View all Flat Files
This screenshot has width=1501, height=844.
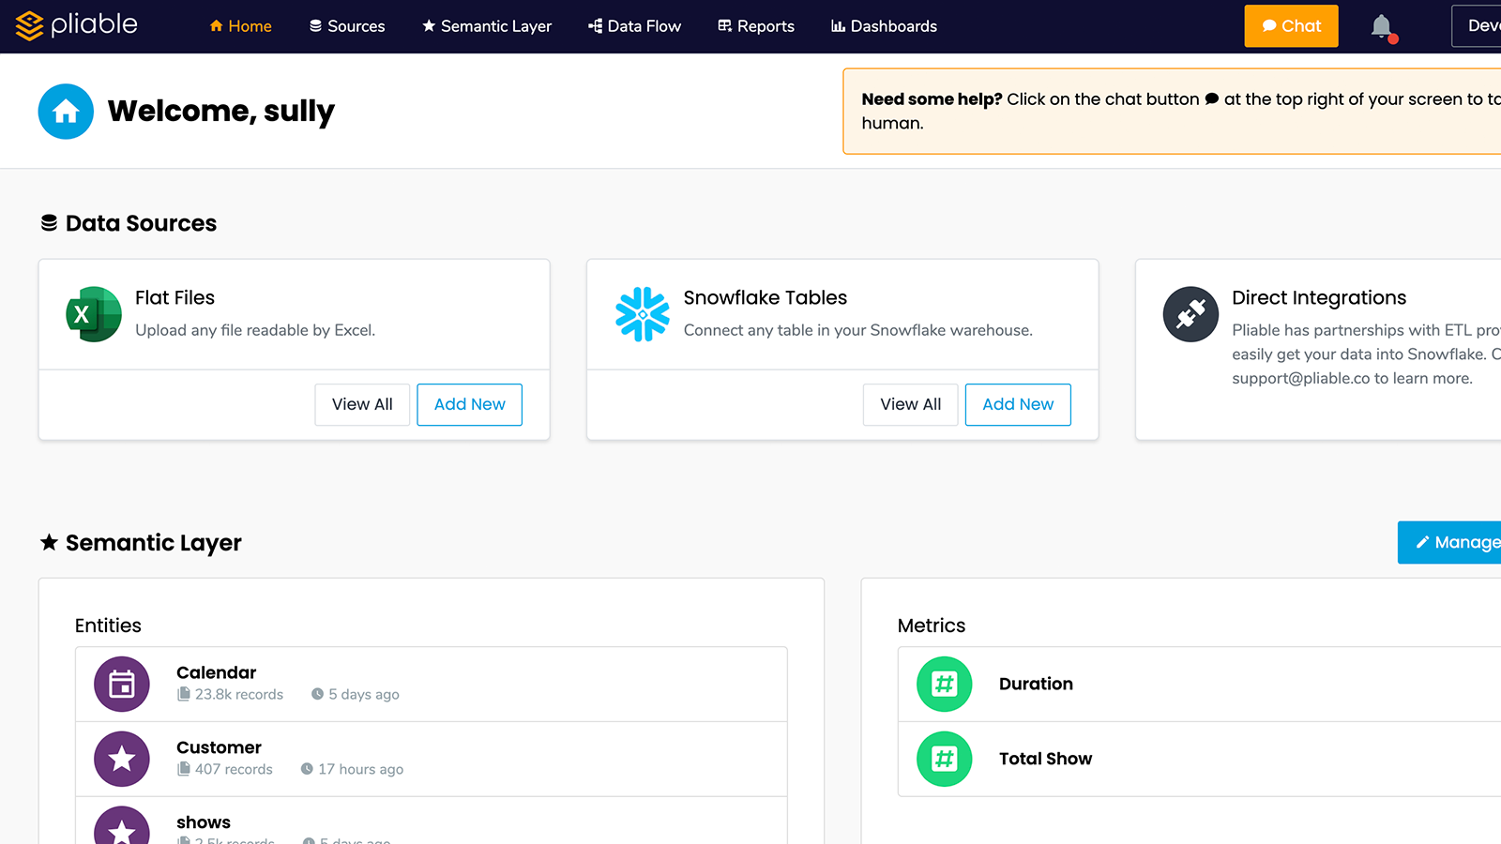362,404
